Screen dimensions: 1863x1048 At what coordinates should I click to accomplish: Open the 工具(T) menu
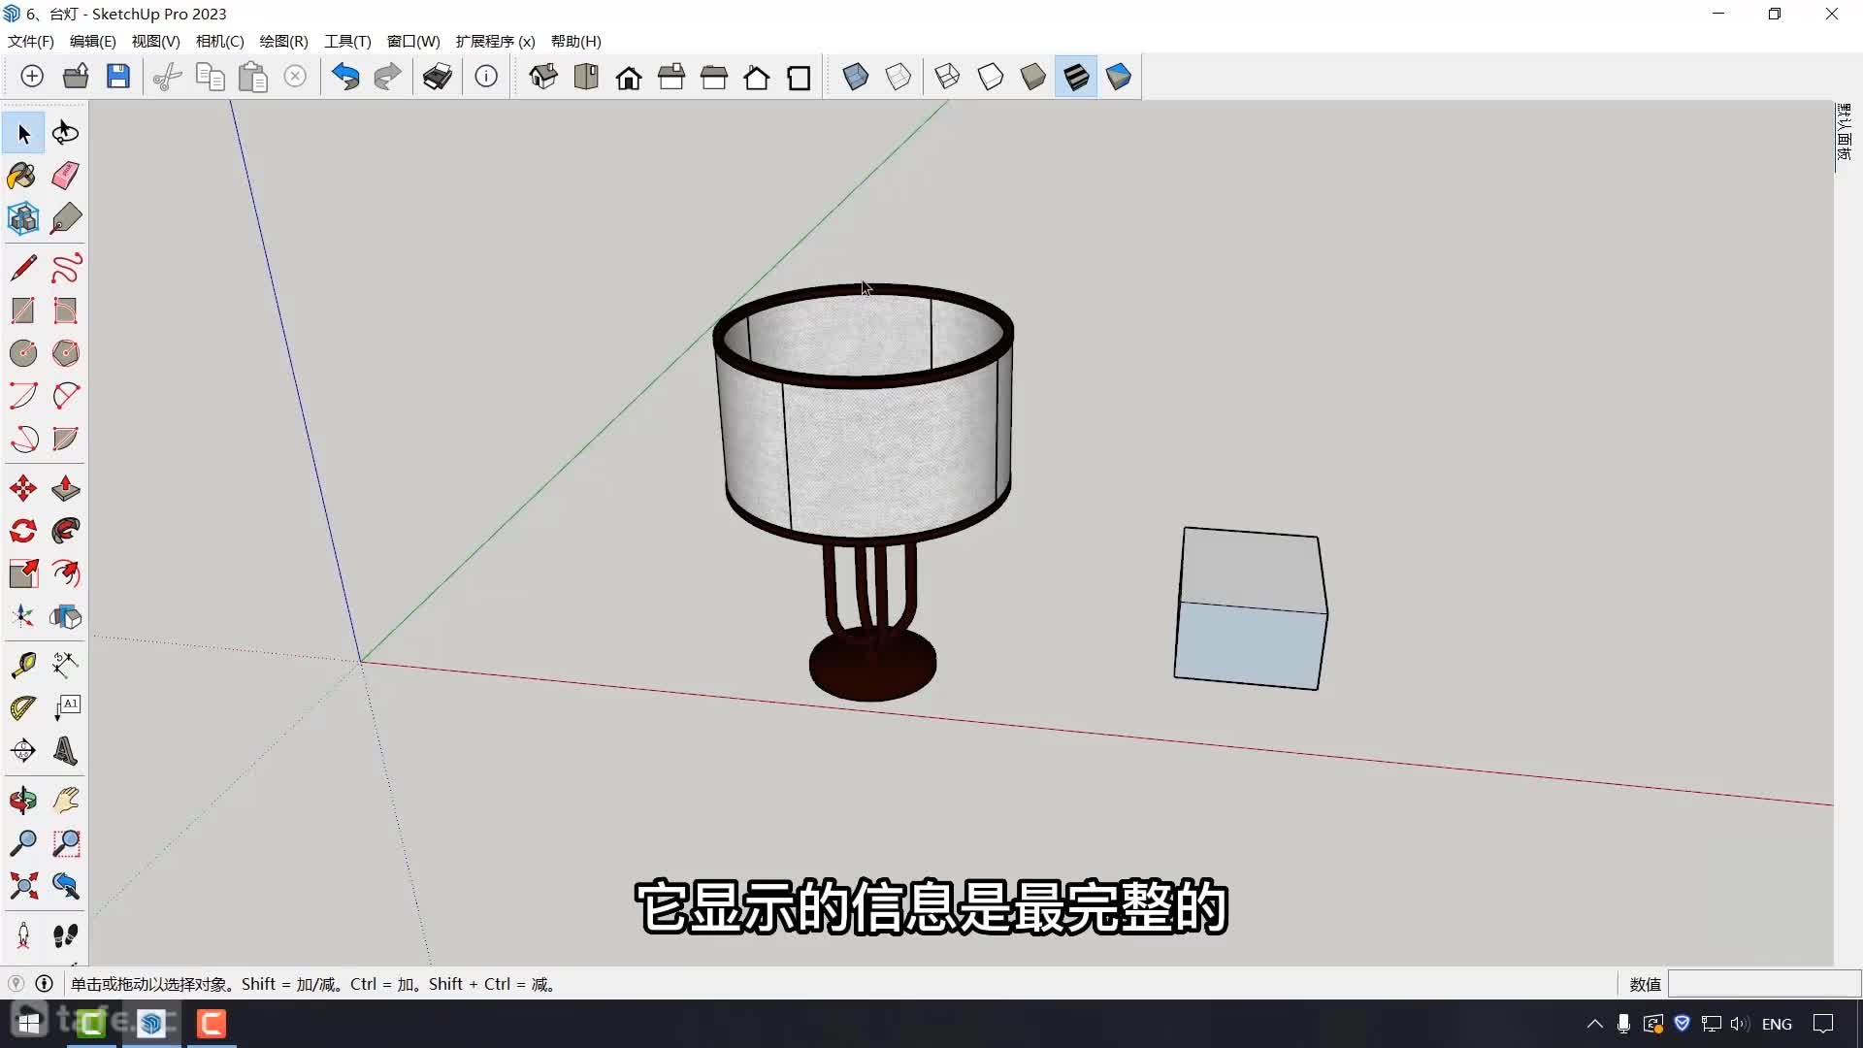348,41
